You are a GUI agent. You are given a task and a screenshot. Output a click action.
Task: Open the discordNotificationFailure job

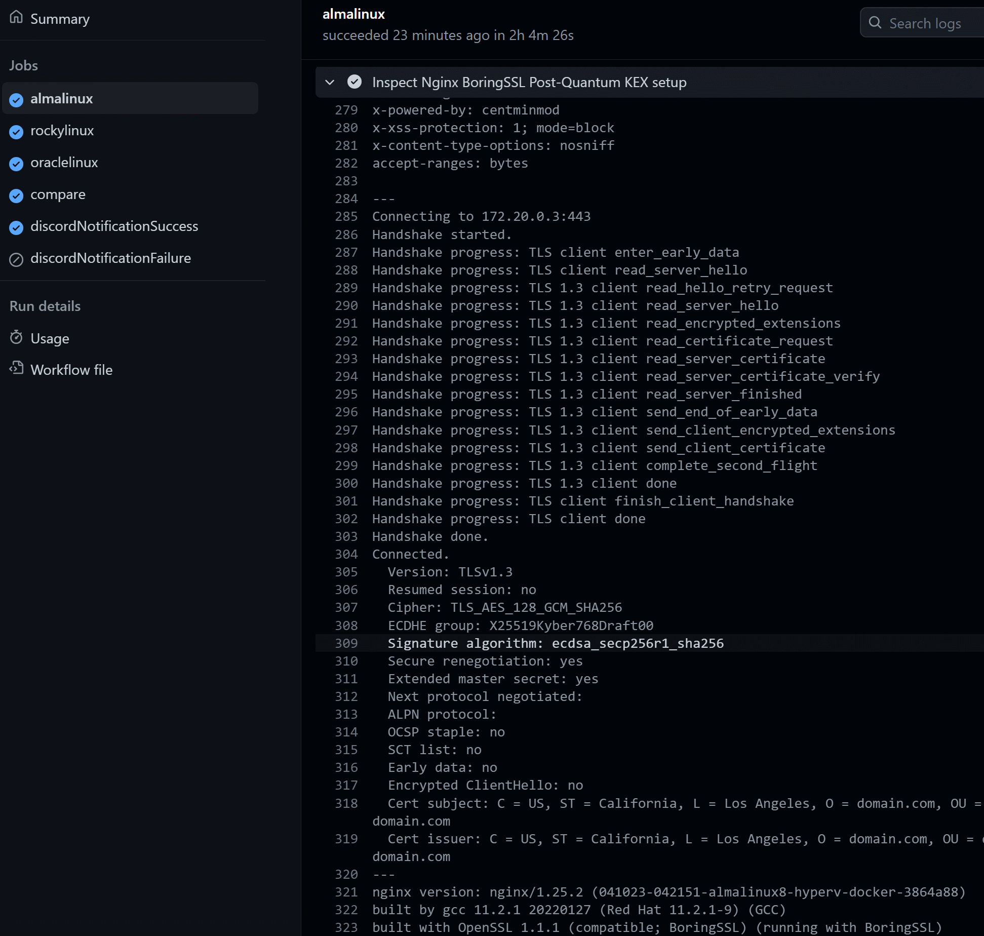(x=110, y=258)
